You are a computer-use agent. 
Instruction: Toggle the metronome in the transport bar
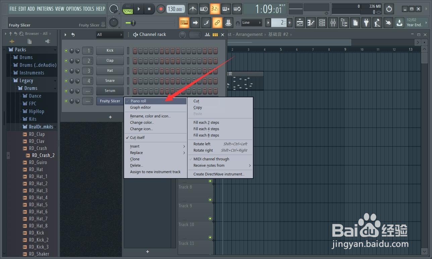coord(193,9)
